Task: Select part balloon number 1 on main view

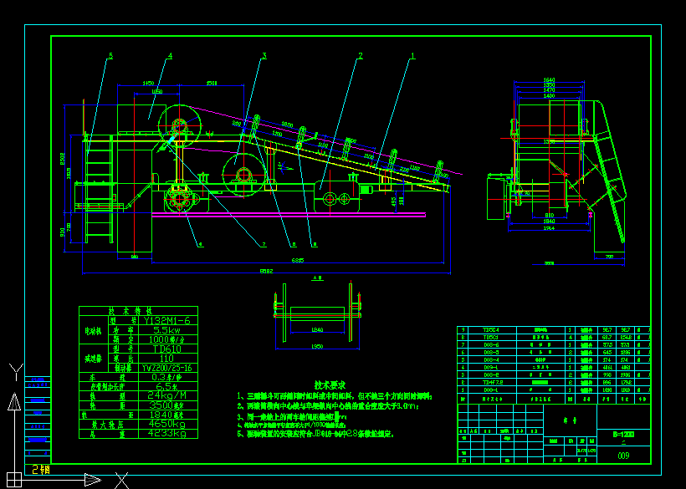Action: (412, 53)
